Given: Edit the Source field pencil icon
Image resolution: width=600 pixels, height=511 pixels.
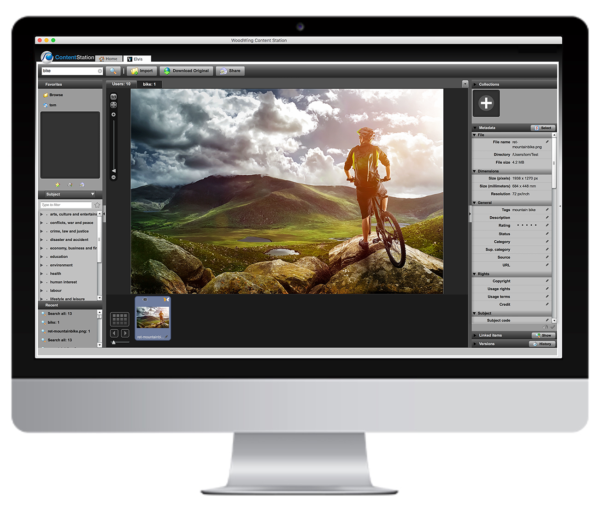Looking at the screenshot, I should point(547,257).
